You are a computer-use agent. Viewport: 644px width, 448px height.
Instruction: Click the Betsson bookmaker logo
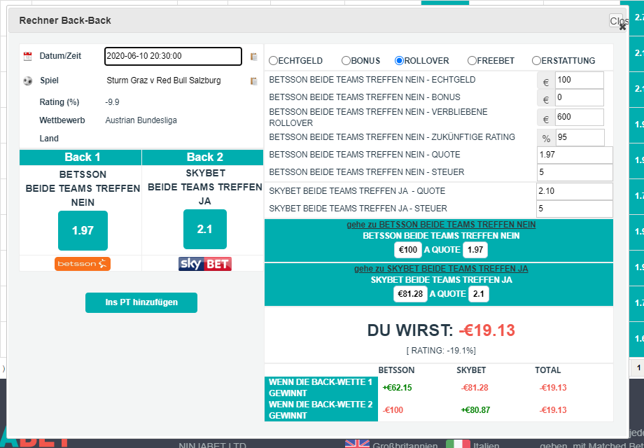[83, 264]
